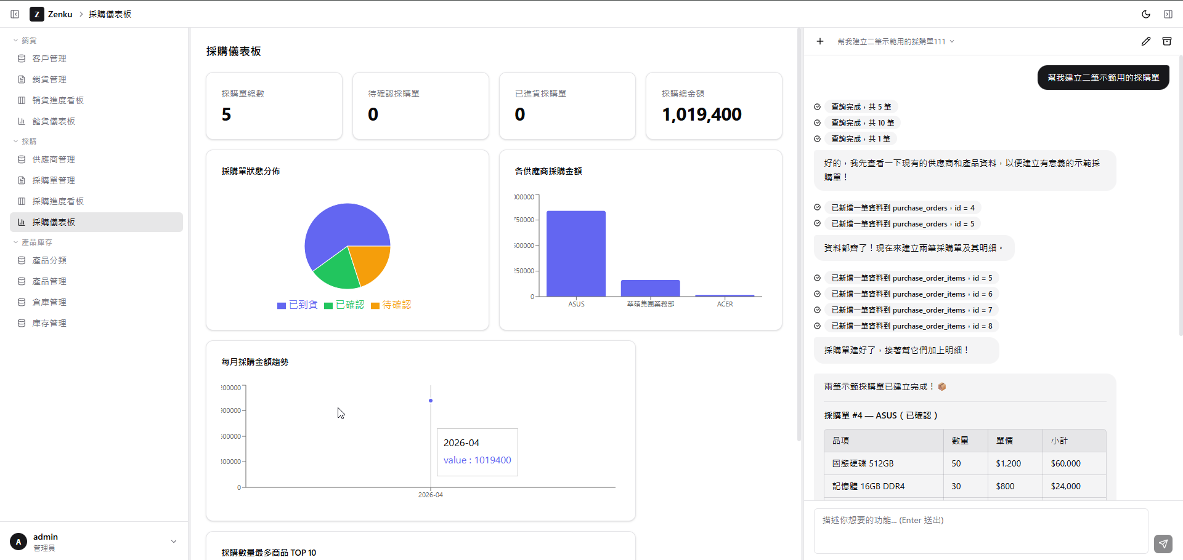Select 採購儀表板 in sidebar

[x=96, y=222]
